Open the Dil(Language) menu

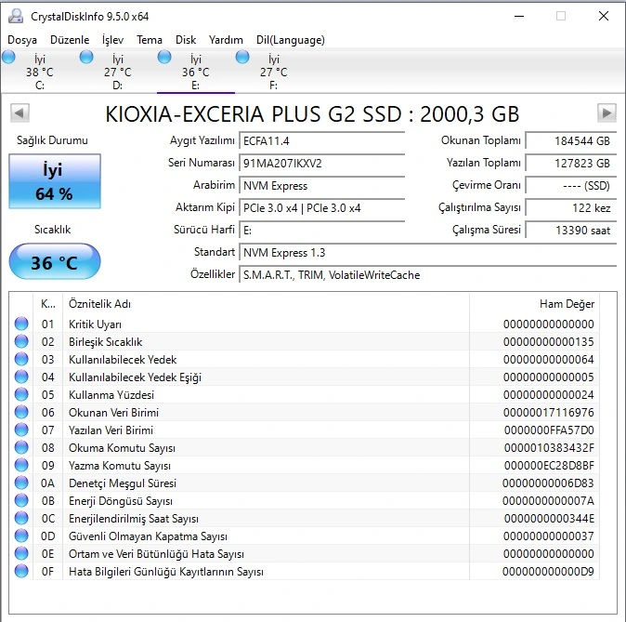(290, 40)
